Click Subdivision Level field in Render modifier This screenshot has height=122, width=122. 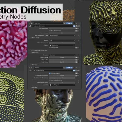pyautogui.click(x=62, y=83)
